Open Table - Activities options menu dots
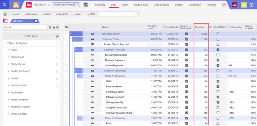257x126 pixels. pyautogui.click(x=57, y=43)
